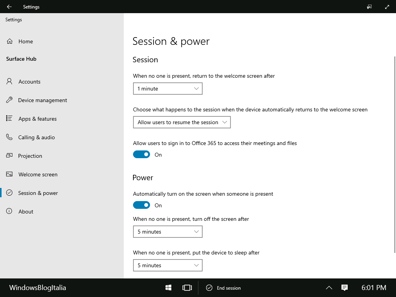Open the Action Center notification icon
This screenshot has height=297, width=396.
[x=345, y=288]
